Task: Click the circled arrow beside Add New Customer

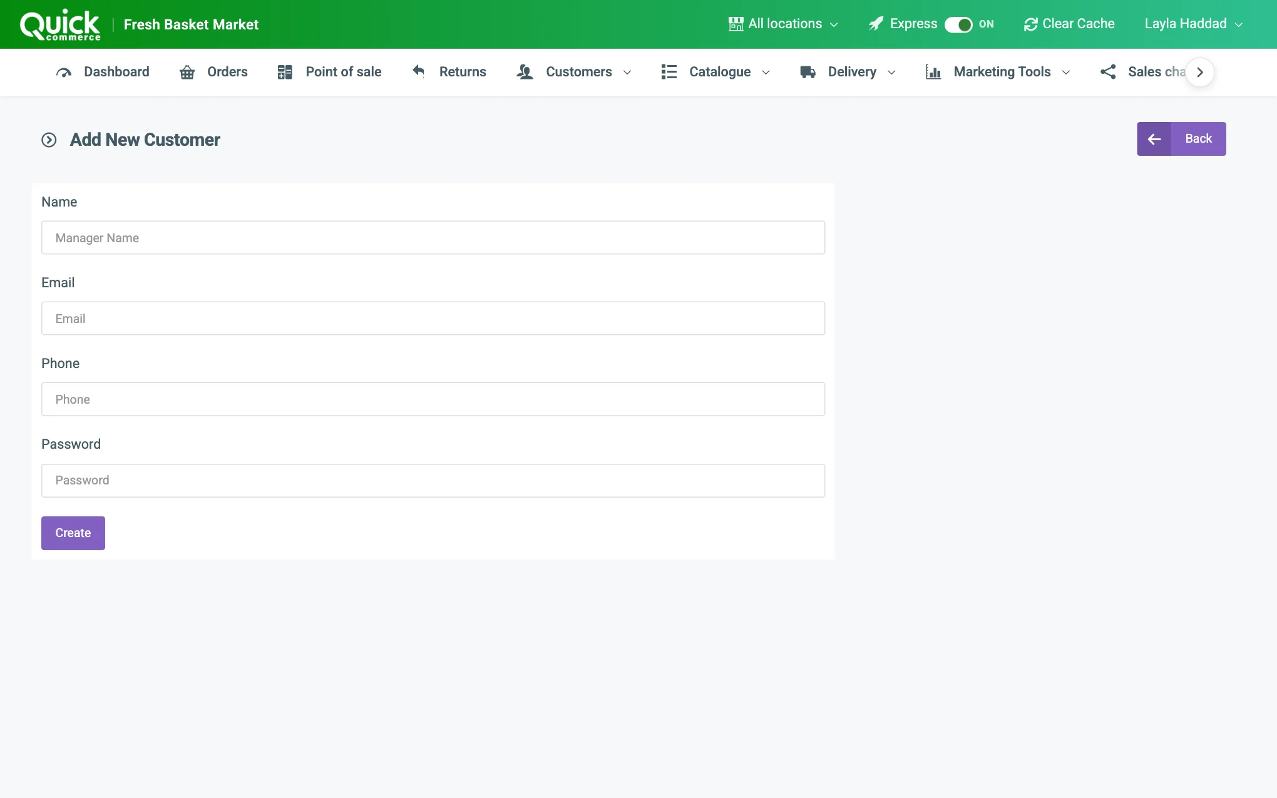Action: 49,140
